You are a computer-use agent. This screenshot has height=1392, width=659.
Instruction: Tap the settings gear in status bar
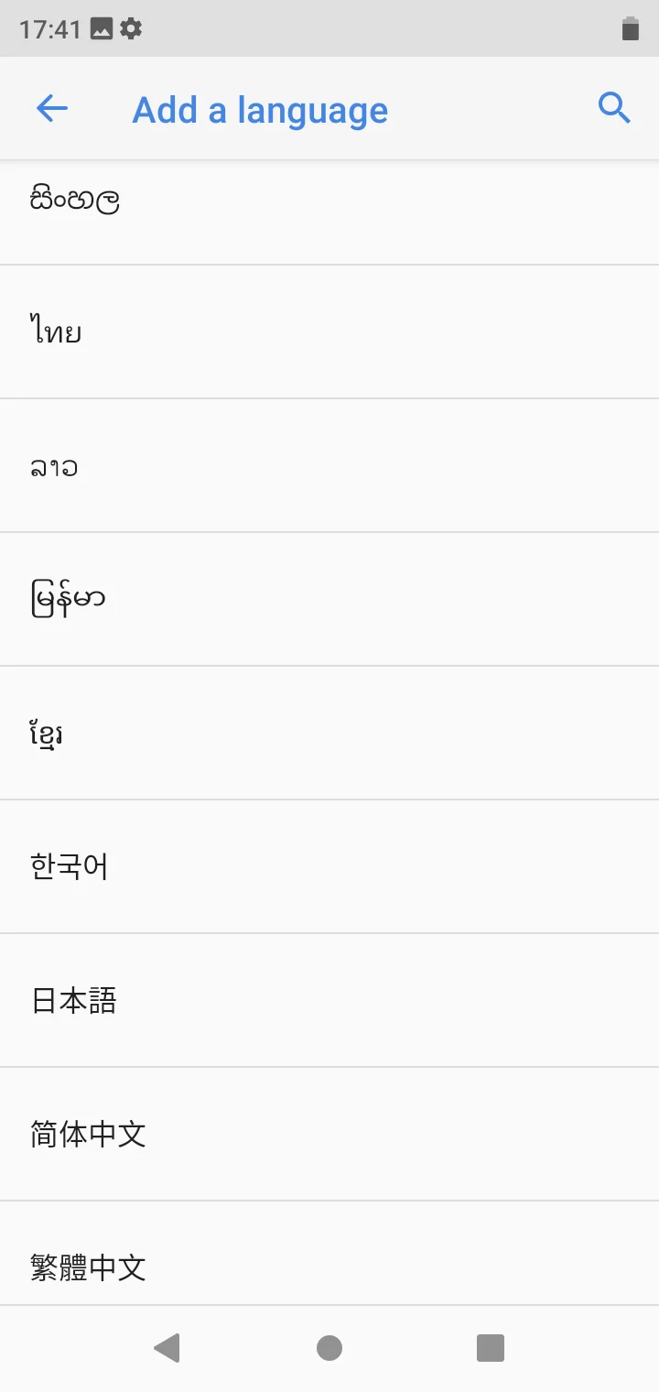tap(131, 29)
